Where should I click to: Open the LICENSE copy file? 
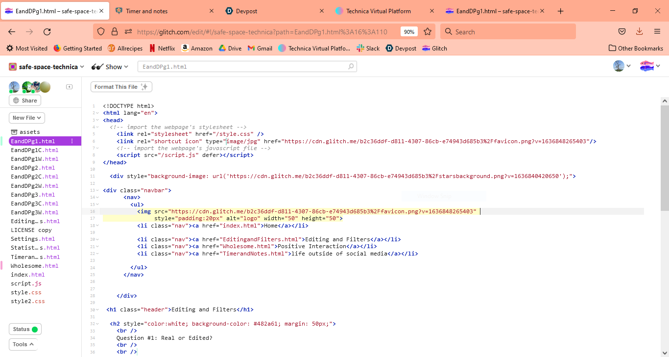pos(31,230)
